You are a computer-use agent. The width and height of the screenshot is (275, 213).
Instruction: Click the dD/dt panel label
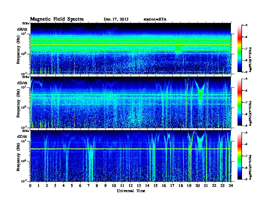pos(22,83)
